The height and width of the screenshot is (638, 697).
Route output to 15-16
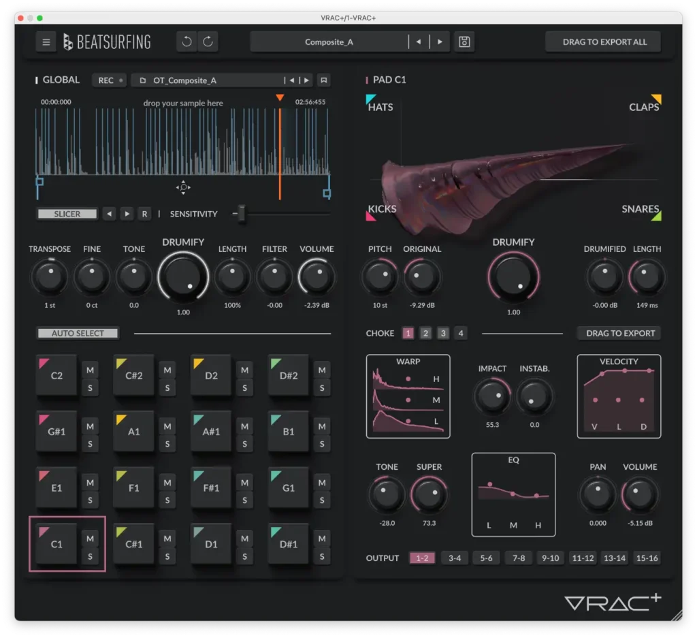(647, 558)
